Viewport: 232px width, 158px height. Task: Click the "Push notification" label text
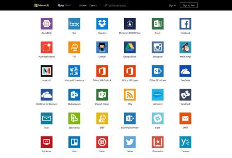(x=46, y=57)
